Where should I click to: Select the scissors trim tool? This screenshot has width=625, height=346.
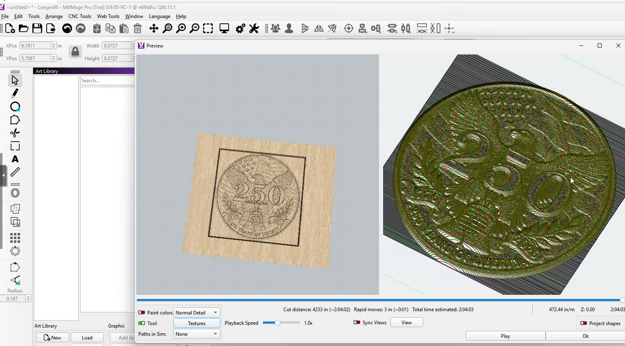tap(15, 133)
